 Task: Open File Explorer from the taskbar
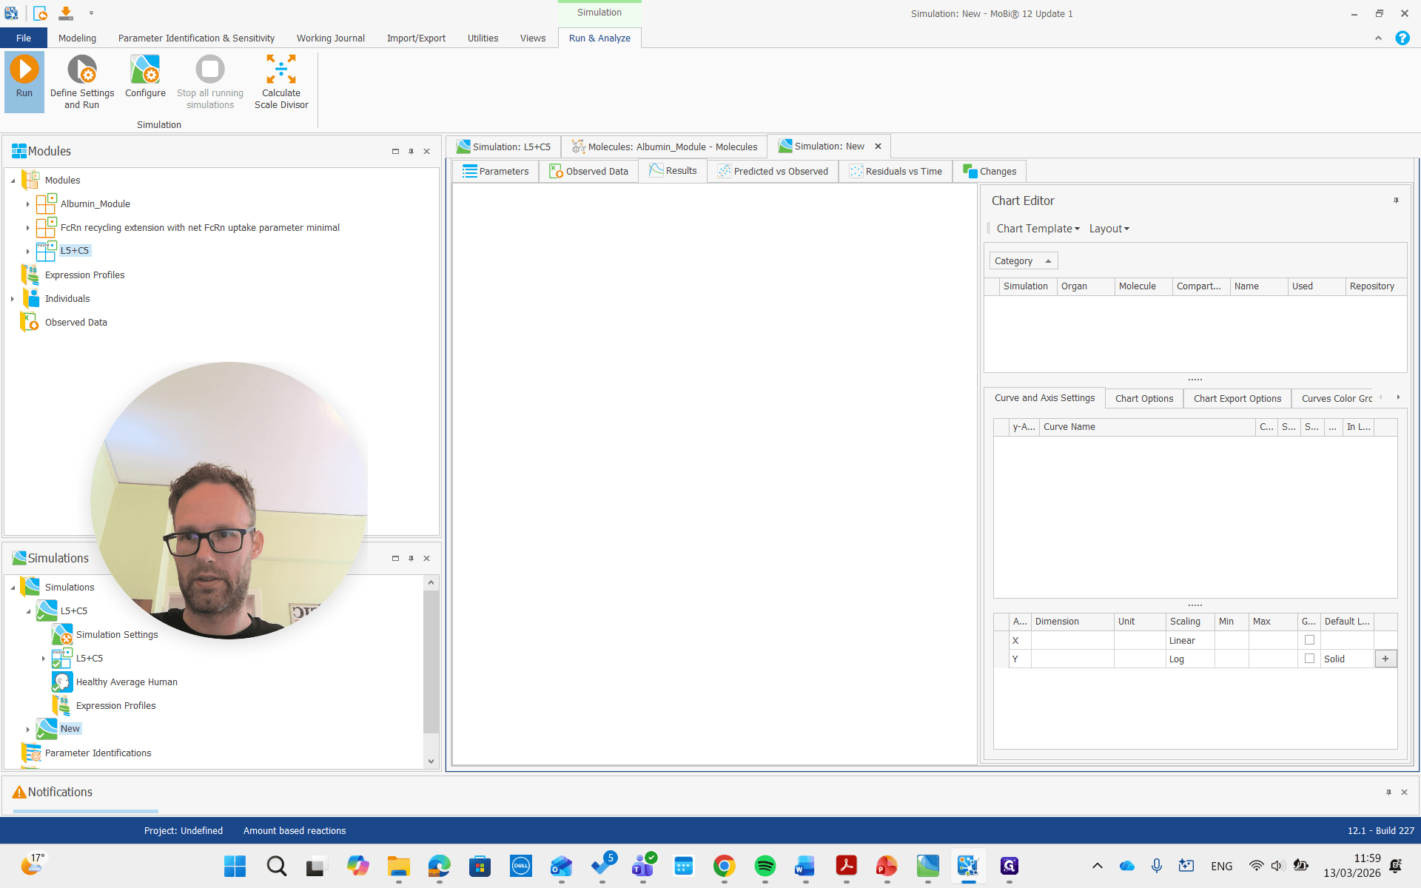tap(398, 866)
